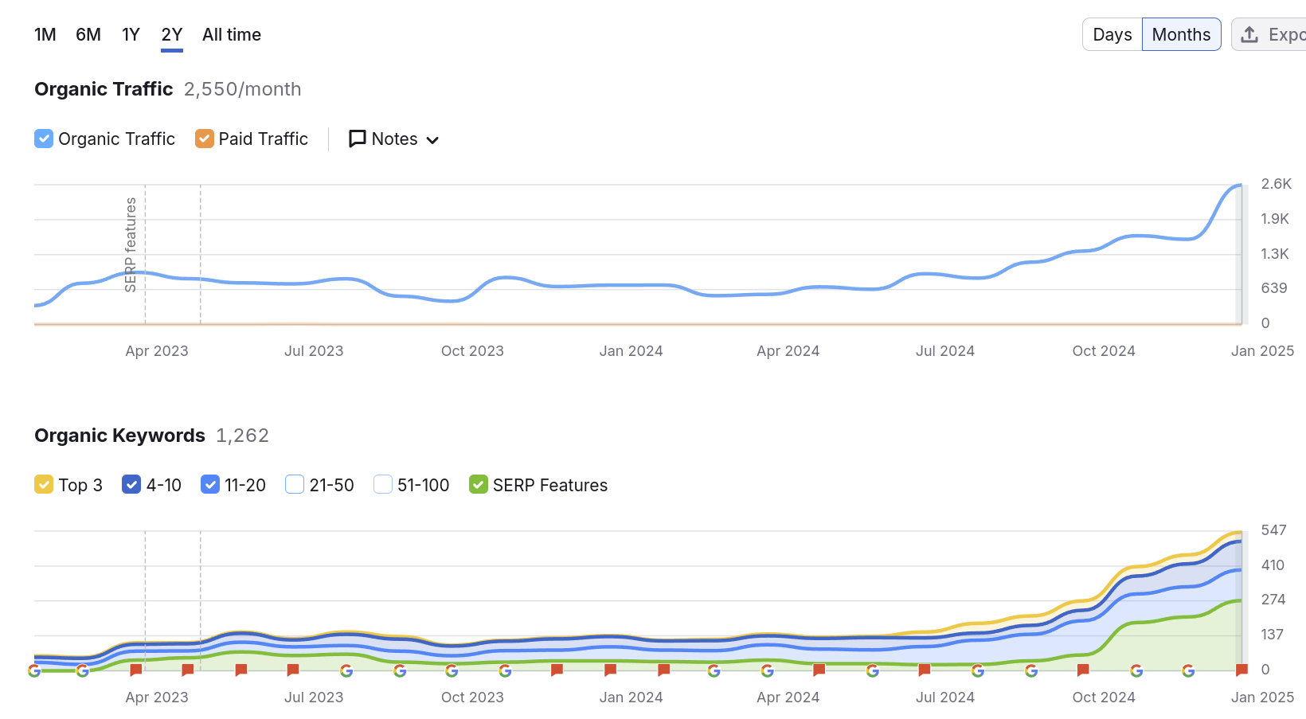Click the 2,550/month traffic value
This screenshot has width=1306, height=719.
pos(243,89)
